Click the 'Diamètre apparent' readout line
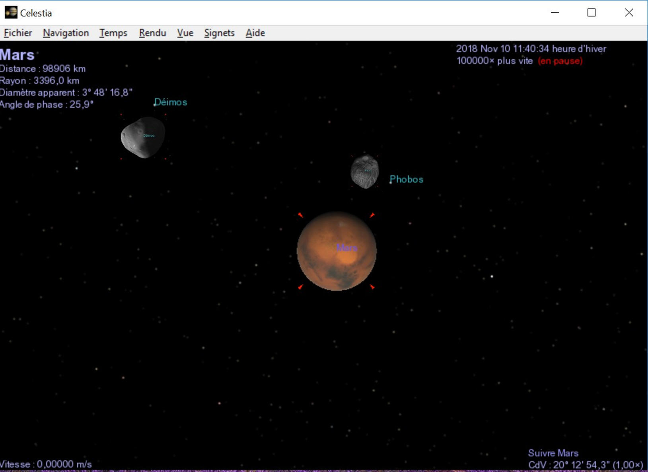 (66, 93)
